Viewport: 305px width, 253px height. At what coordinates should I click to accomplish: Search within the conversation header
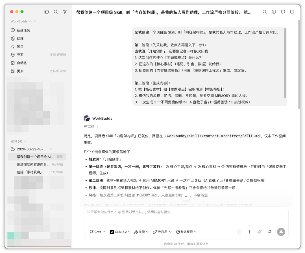[265, 12]
